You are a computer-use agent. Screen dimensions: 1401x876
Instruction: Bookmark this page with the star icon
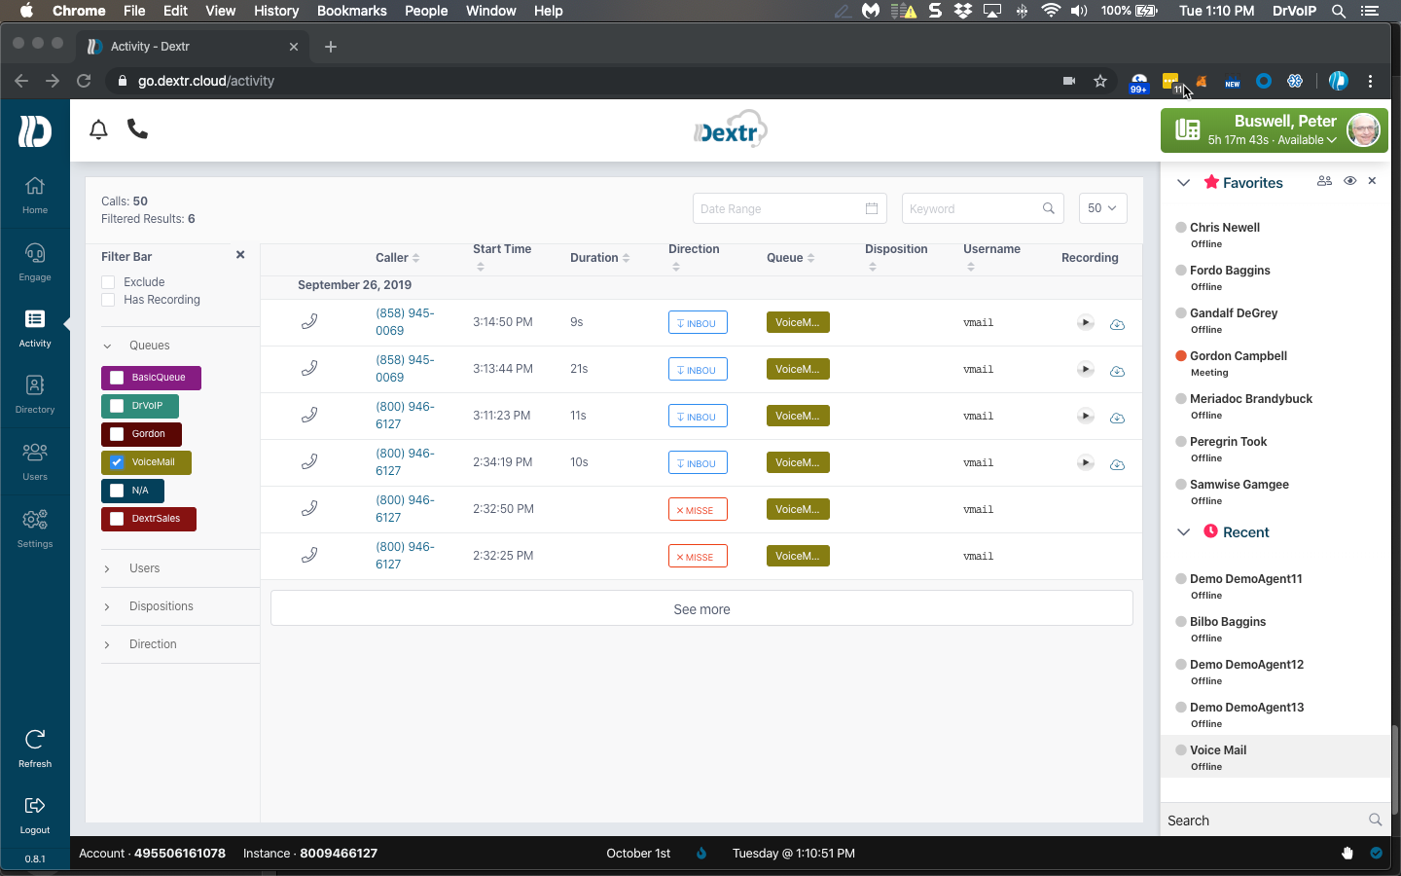coord(1100,81)
